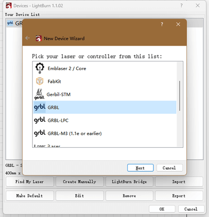Cancel the New Device Wizard
This screenshot has height=217, width=209.
point(170,168)
